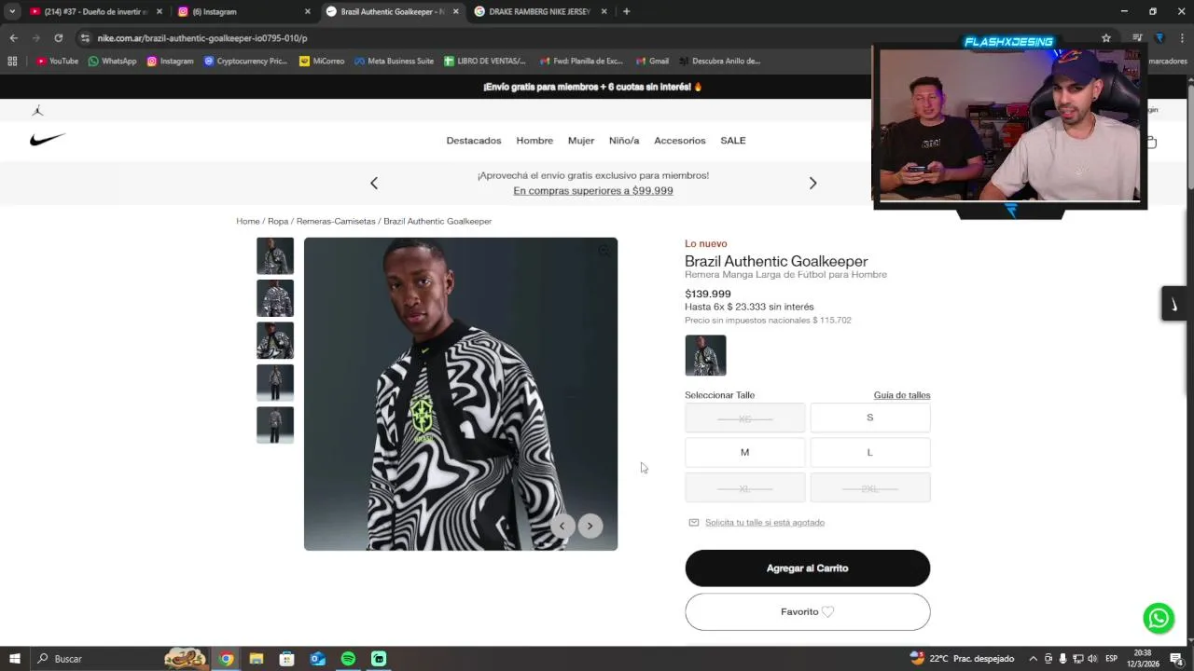Viewport: 1194px width, 671px height.
Task: Click the Jordan jumpman logo
Action: [37, 110]
